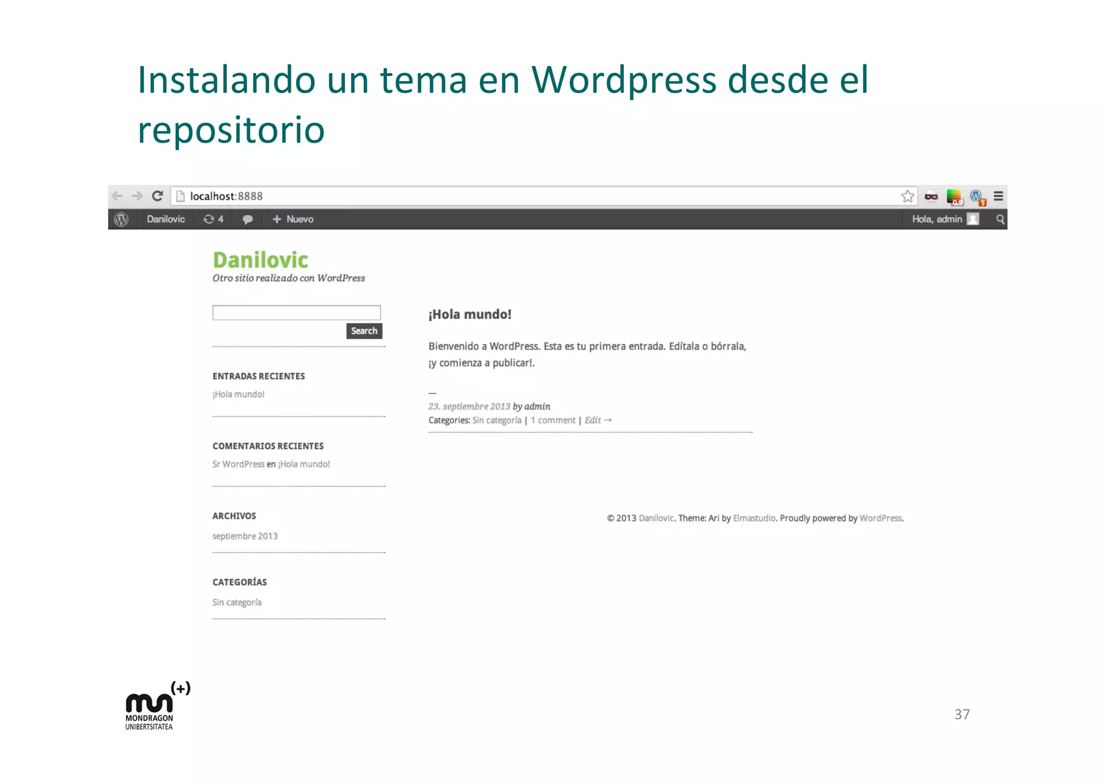The height and width of the screenshot is (782, 1107).
Task: Open Sin categoría in post Categories line
Action: (x=497, y=420)
